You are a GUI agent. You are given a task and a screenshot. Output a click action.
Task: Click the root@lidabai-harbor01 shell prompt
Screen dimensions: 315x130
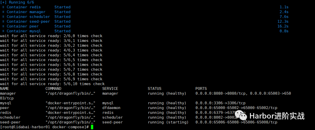(44, 127)
